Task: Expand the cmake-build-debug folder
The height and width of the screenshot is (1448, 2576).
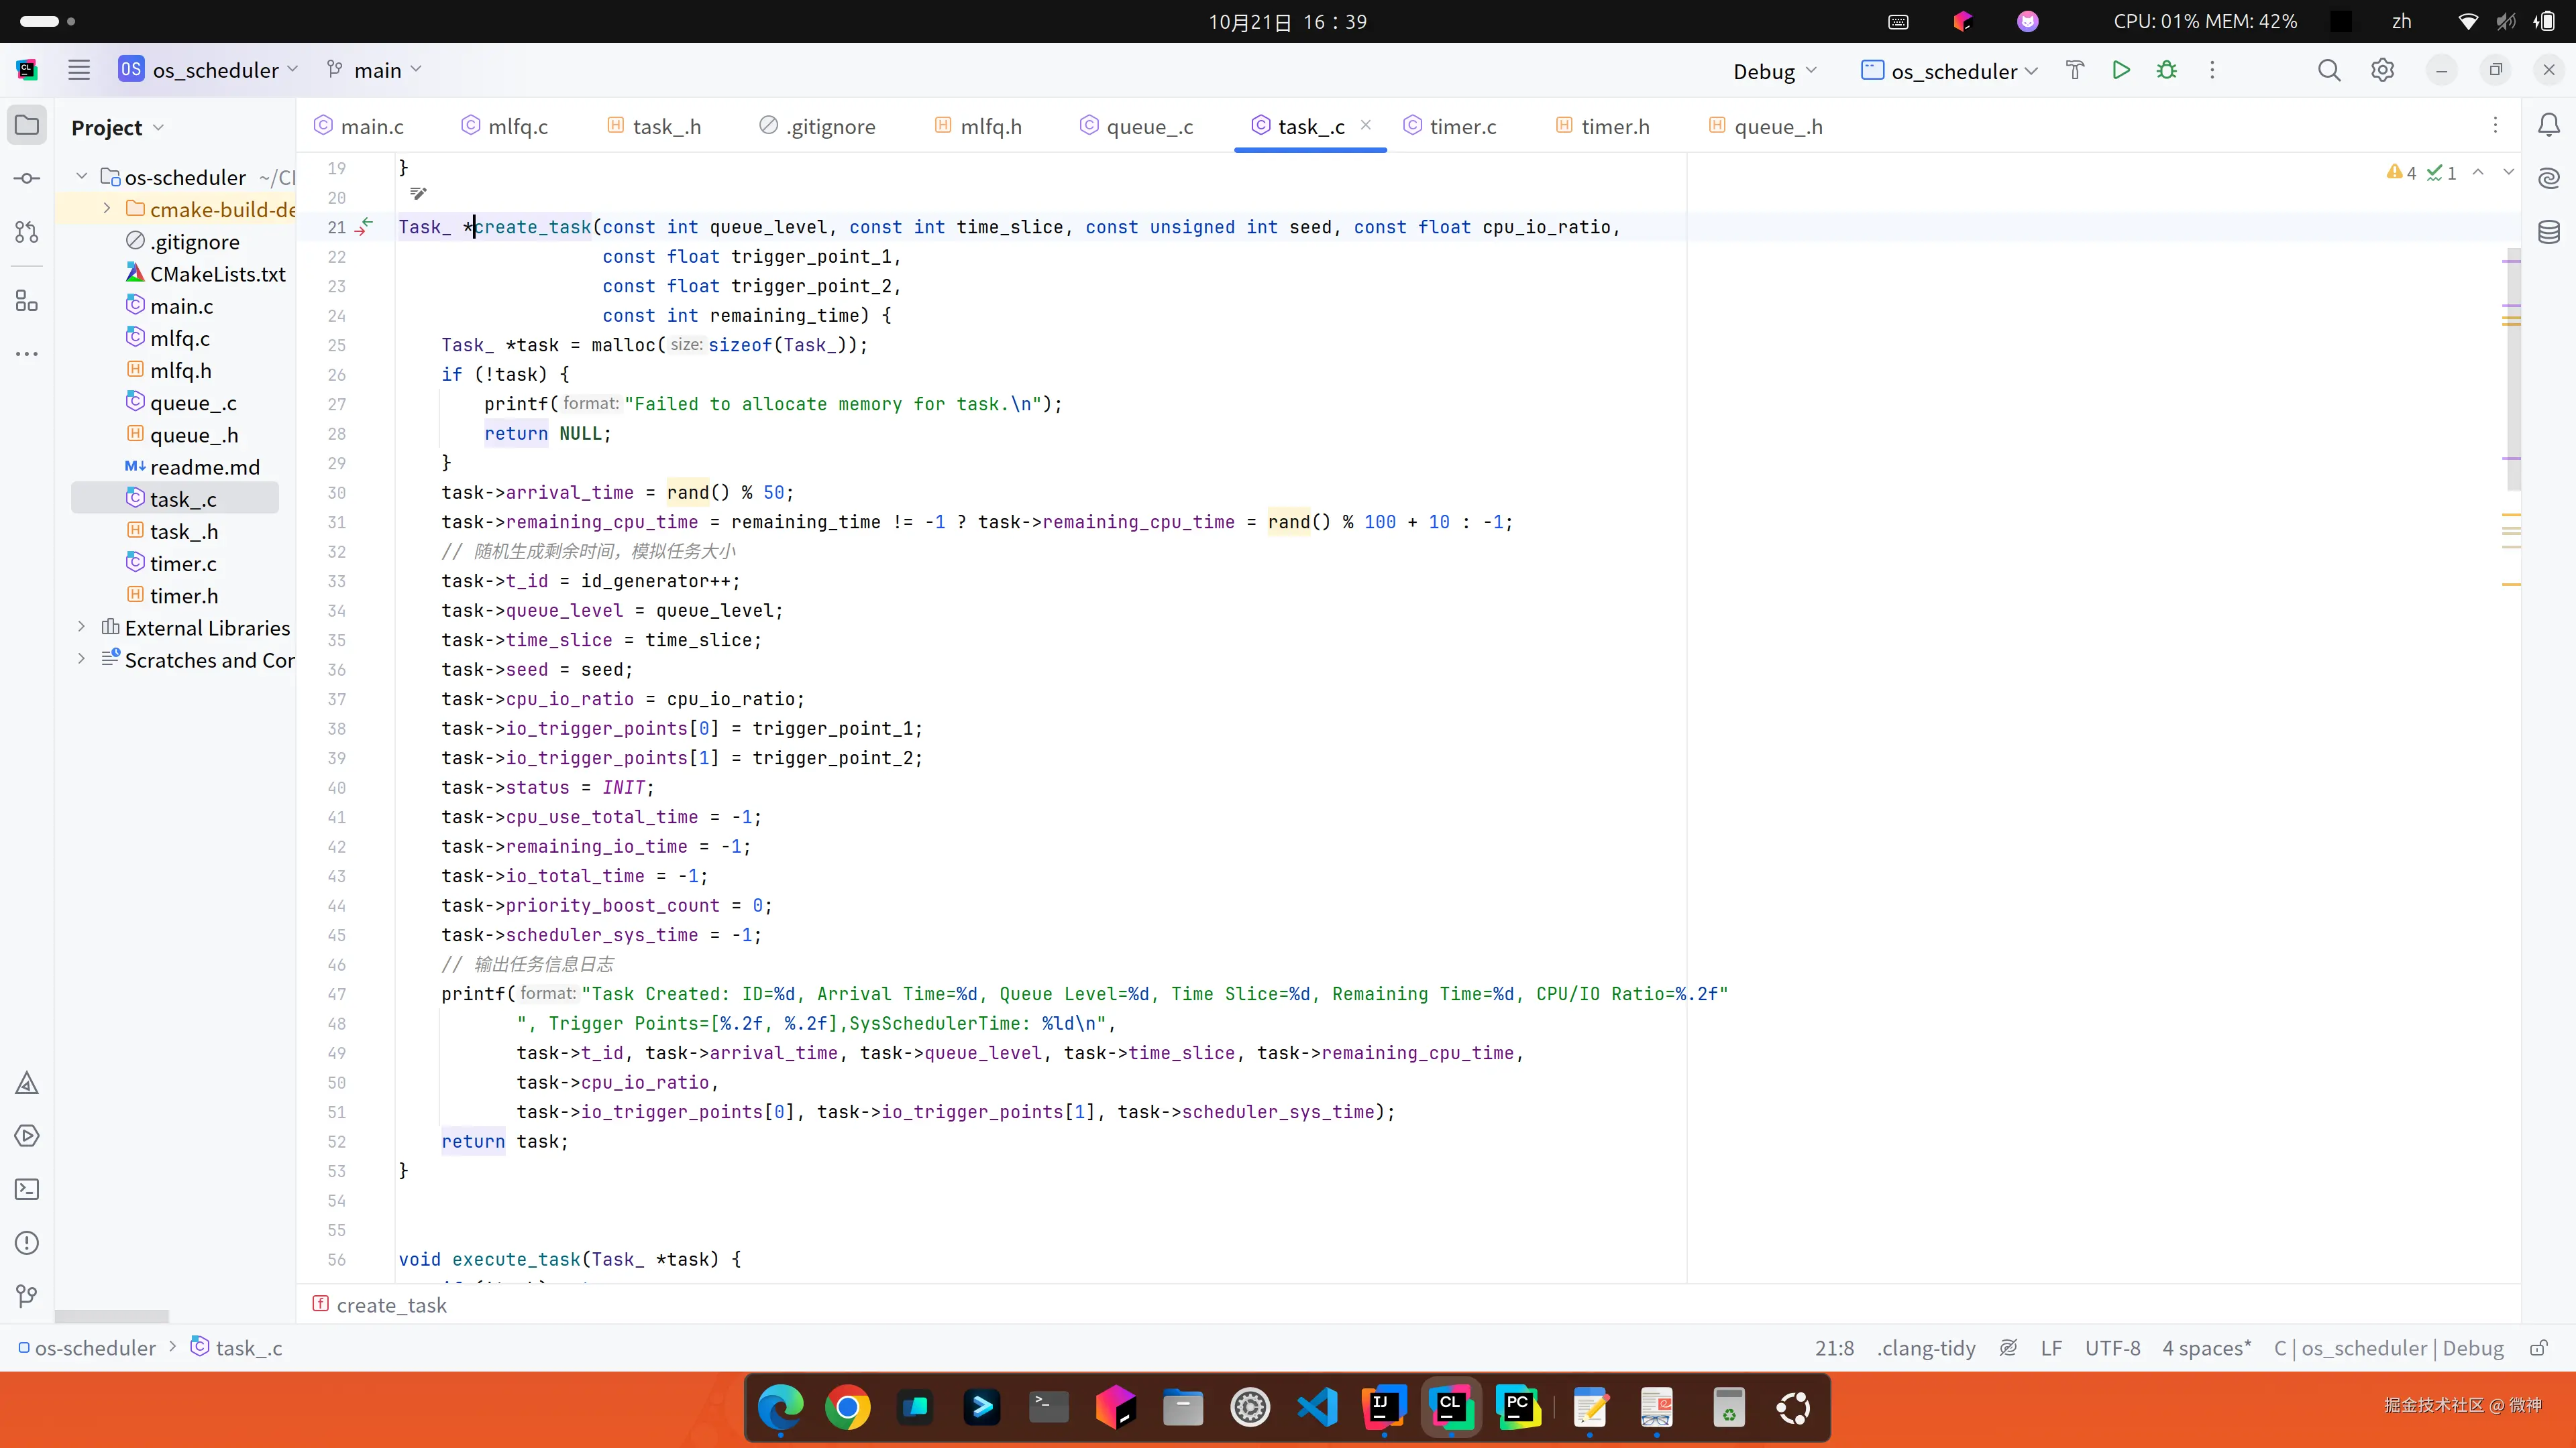Action: click(x=107, y=209)
